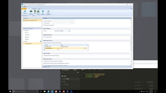Open the JSON body type dropdown in background
Image resolution: width=166 pixels, height=93 pixels.
click(83, 70)
